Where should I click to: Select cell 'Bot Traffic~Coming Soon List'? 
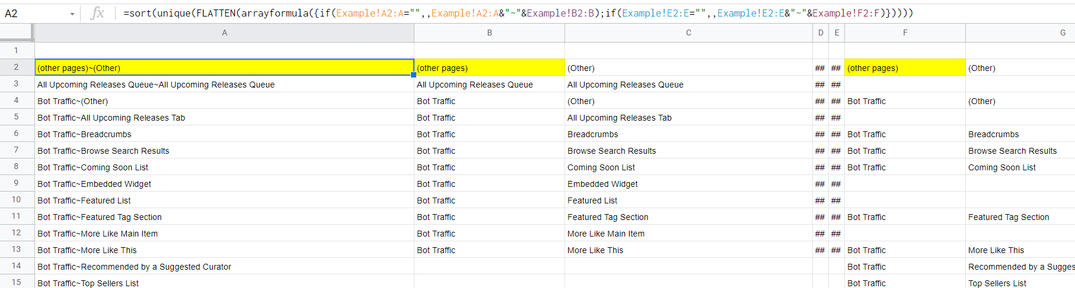point(225,167)
